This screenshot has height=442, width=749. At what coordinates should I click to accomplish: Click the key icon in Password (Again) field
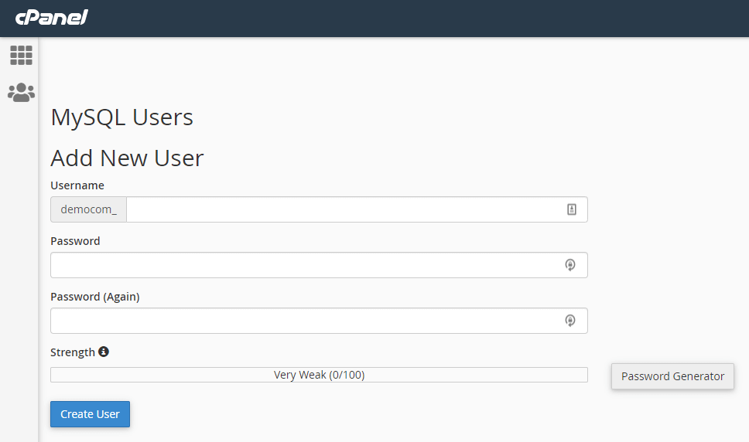[x=570, y=321]
